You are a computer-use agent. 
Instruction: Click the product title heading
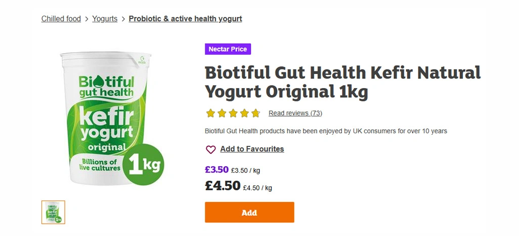[342, 82]
